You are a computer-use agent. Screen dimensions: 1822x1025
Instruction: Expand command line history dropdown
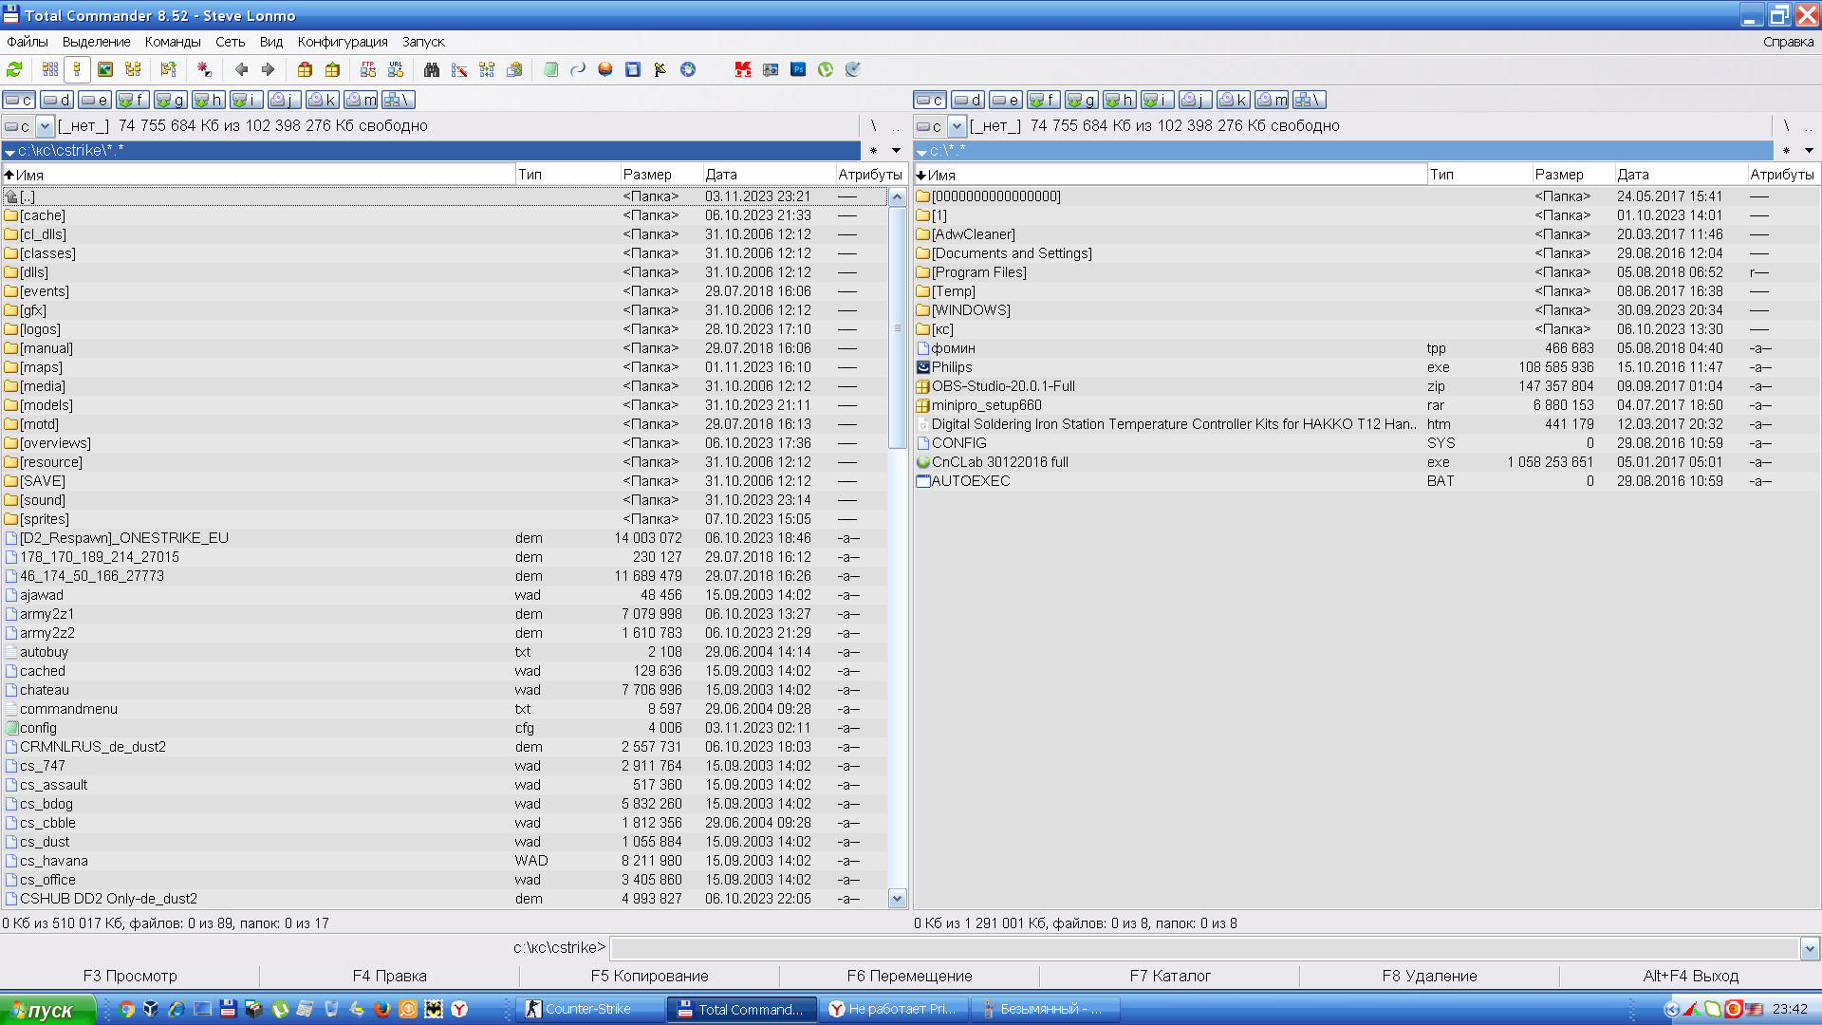click(1810, 947)
